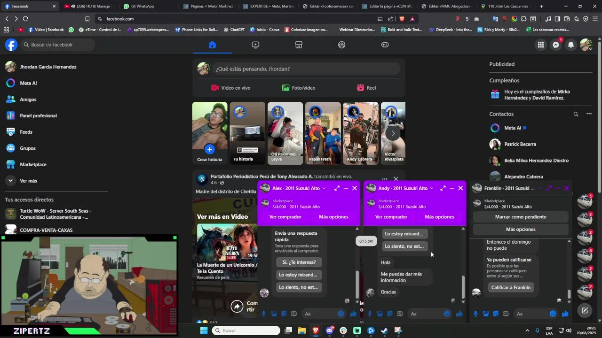
Task: Expand Andy chat to full screen icon
Action: 443,188
